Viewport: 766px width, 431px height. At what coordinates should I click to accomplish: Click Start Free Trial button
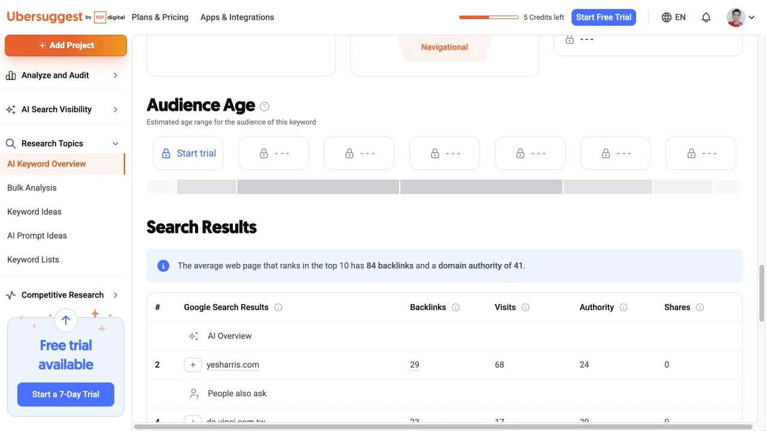(604, 17)
